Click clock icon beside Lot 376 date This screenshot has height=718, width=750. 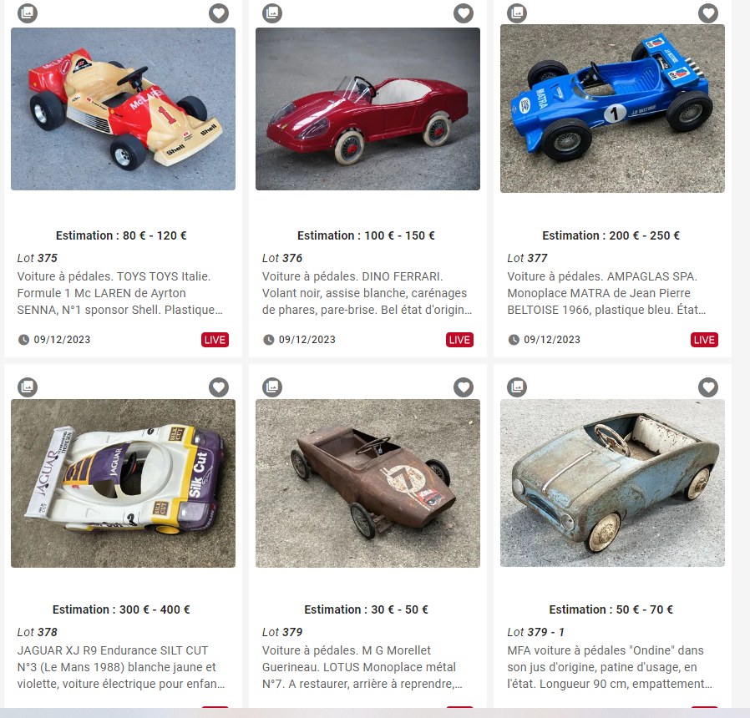coord(269,340)
